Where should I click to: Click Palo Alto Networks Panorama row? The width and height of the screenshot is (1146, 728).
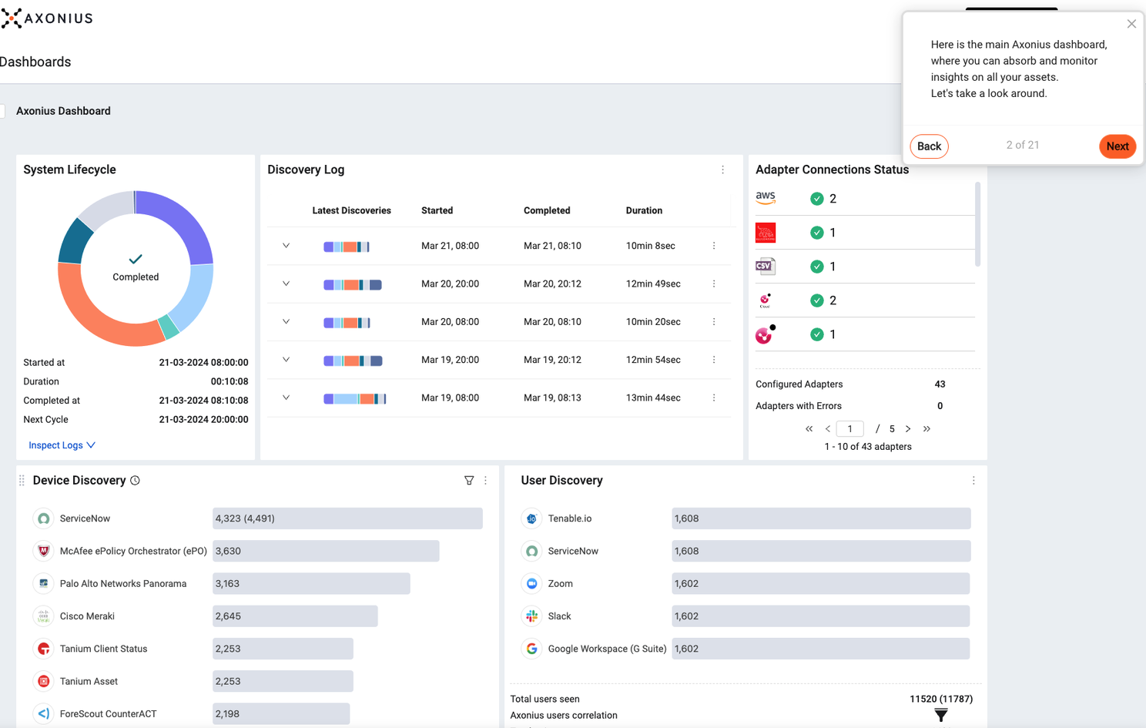(258, 583)
